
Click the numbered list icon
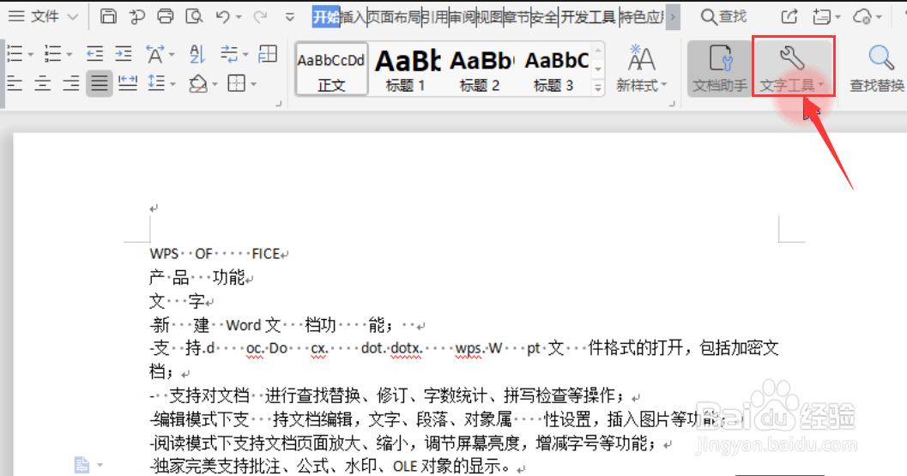[x=52, y=54]
